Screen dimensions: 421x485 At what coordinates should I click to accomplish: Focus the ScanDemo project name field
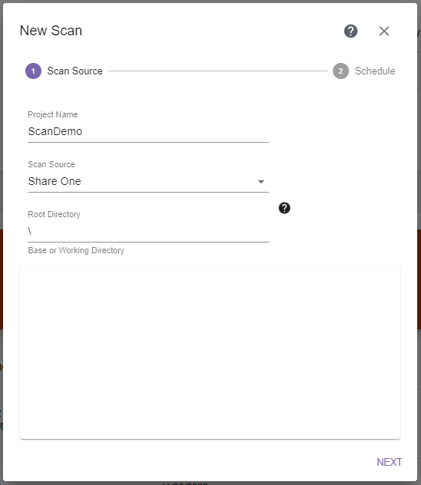pos(148,131)
